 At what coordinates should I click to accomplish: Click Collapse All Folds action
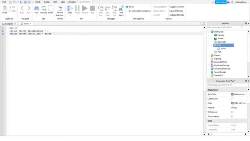coord(177,15)
